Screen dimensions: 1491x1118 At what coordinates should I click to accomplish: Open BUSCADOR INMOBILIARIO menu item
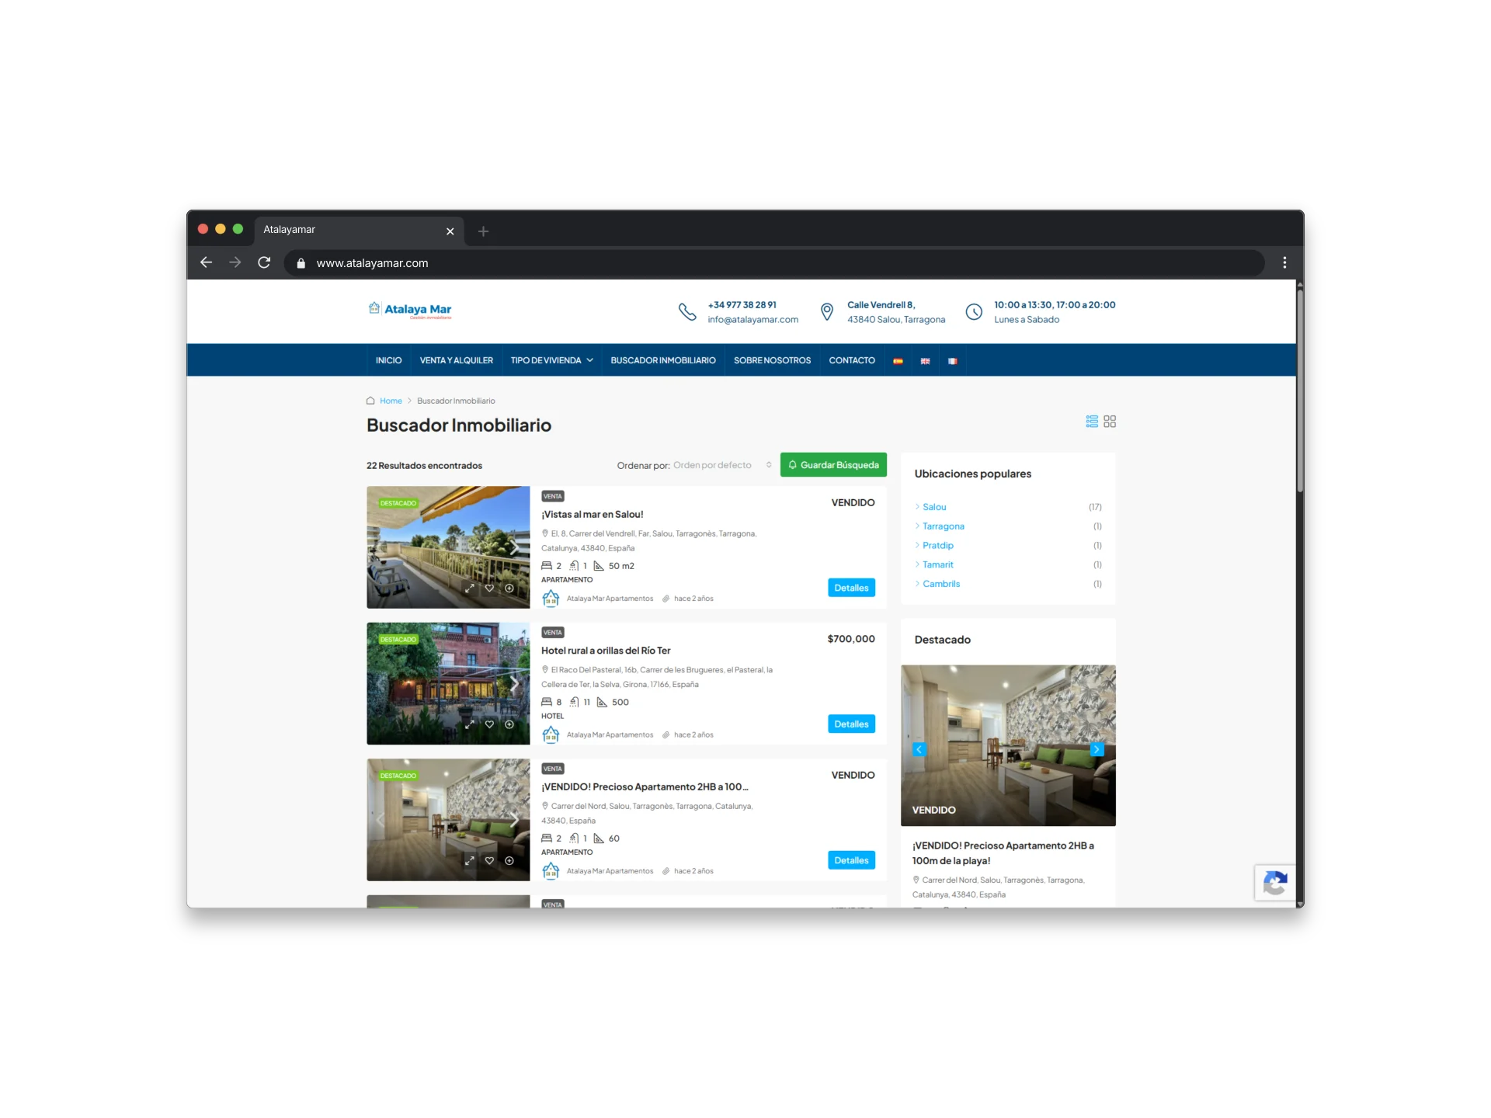[663, 360]
